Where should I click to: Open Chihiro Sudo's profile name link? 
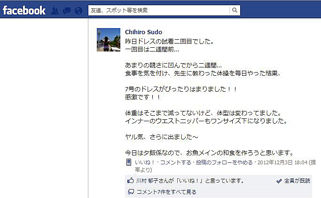[x=143, y=32]
